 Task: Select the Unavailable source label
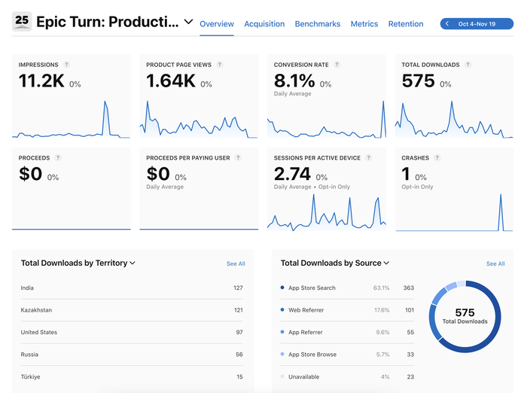[x=304, y=377]
